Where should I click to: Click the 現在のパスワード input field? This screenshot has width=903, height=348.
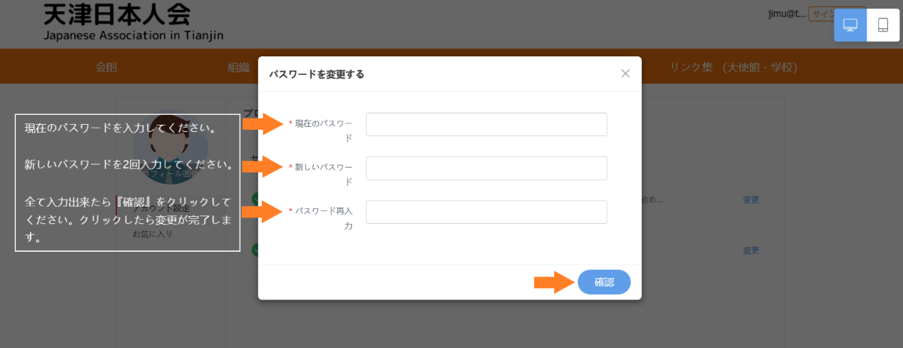486,124
